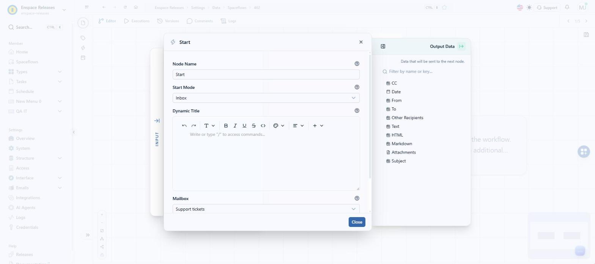595x264 pixels.
Task: Insert inline code in title editor
Action: coord(263,126)
